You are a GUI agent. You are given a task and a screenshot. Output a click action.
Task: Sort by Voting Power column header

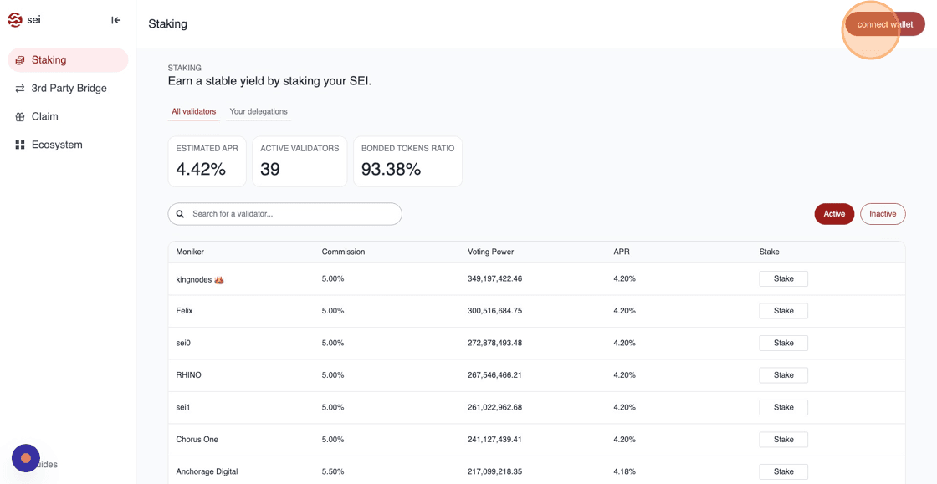(x=490, y=252)
